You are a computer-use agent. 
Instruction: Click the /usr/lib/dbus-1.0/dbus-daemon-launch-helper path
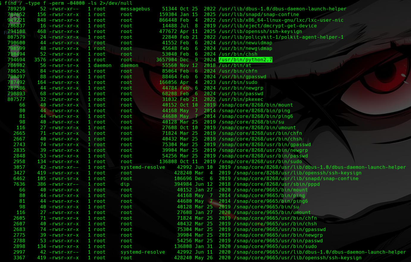[283, 9]
